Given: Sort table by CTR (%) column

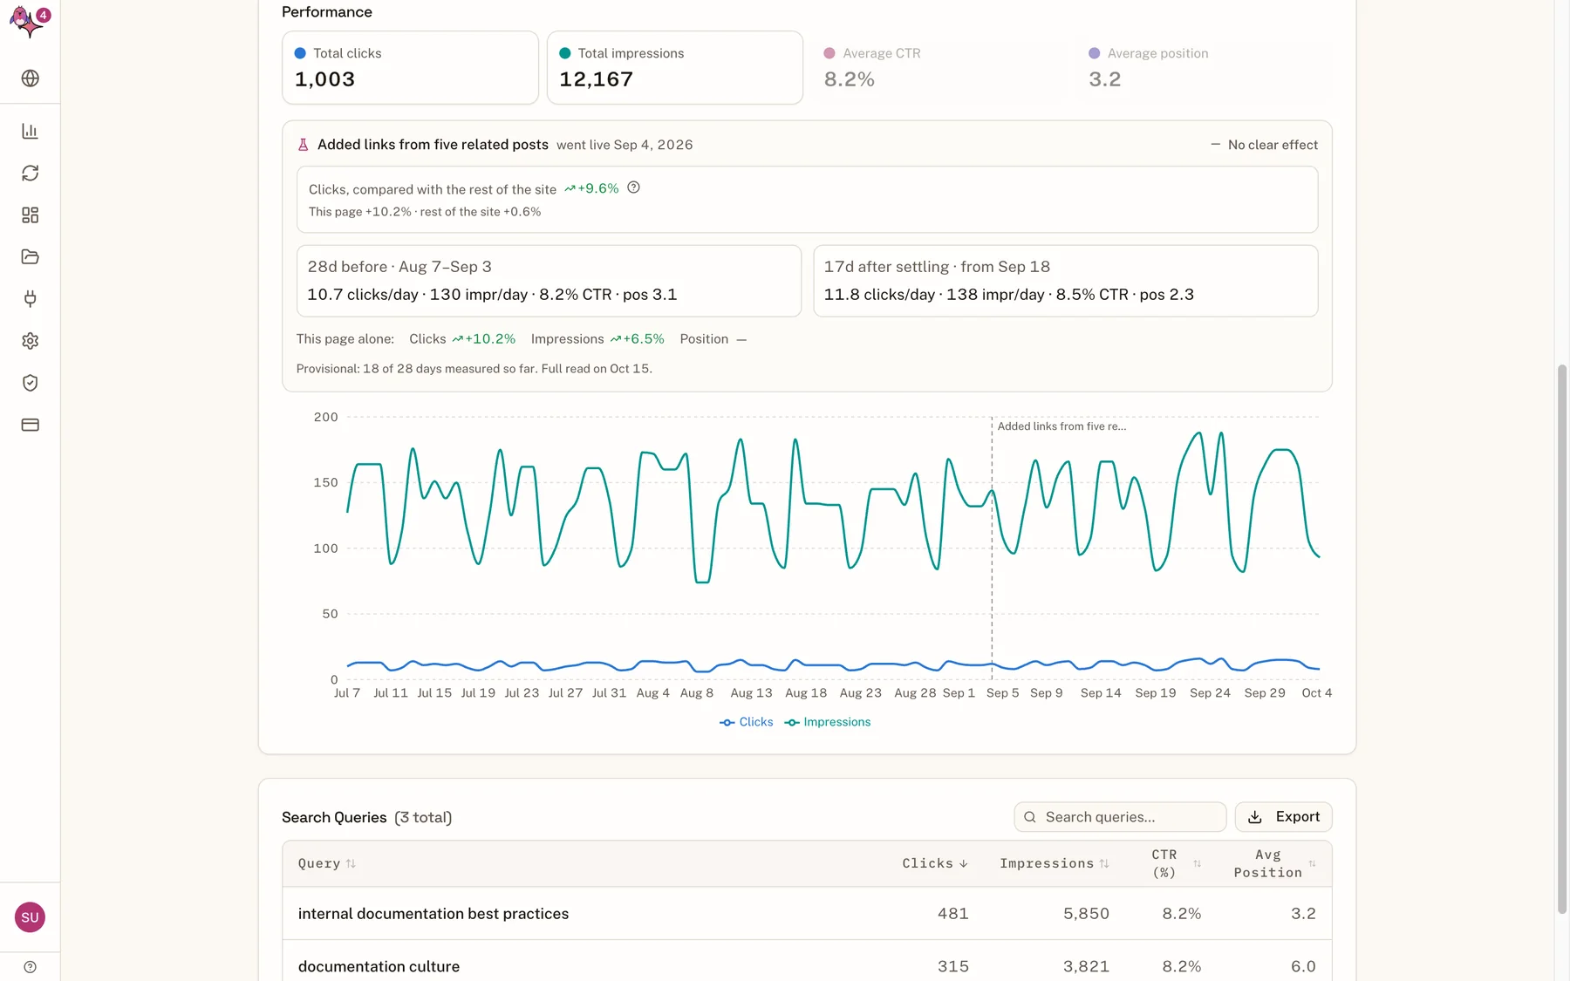Looking at the screenshot, I should point(1177,863).
